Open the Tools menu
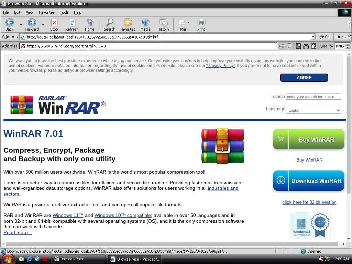The image size is (352, 264). [64, 12]
